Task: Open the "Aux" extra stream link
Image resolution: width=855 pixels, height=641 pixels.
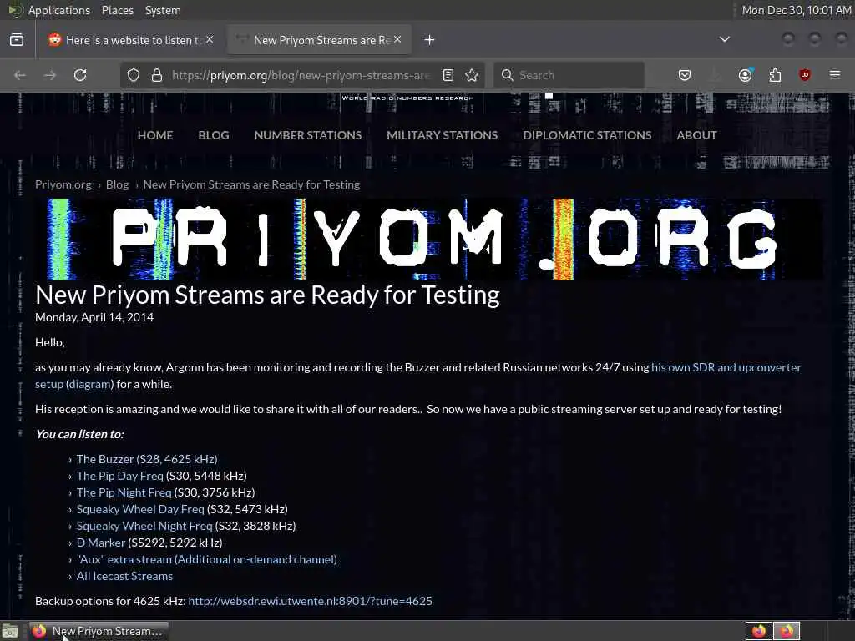Action: click(207, 559)
